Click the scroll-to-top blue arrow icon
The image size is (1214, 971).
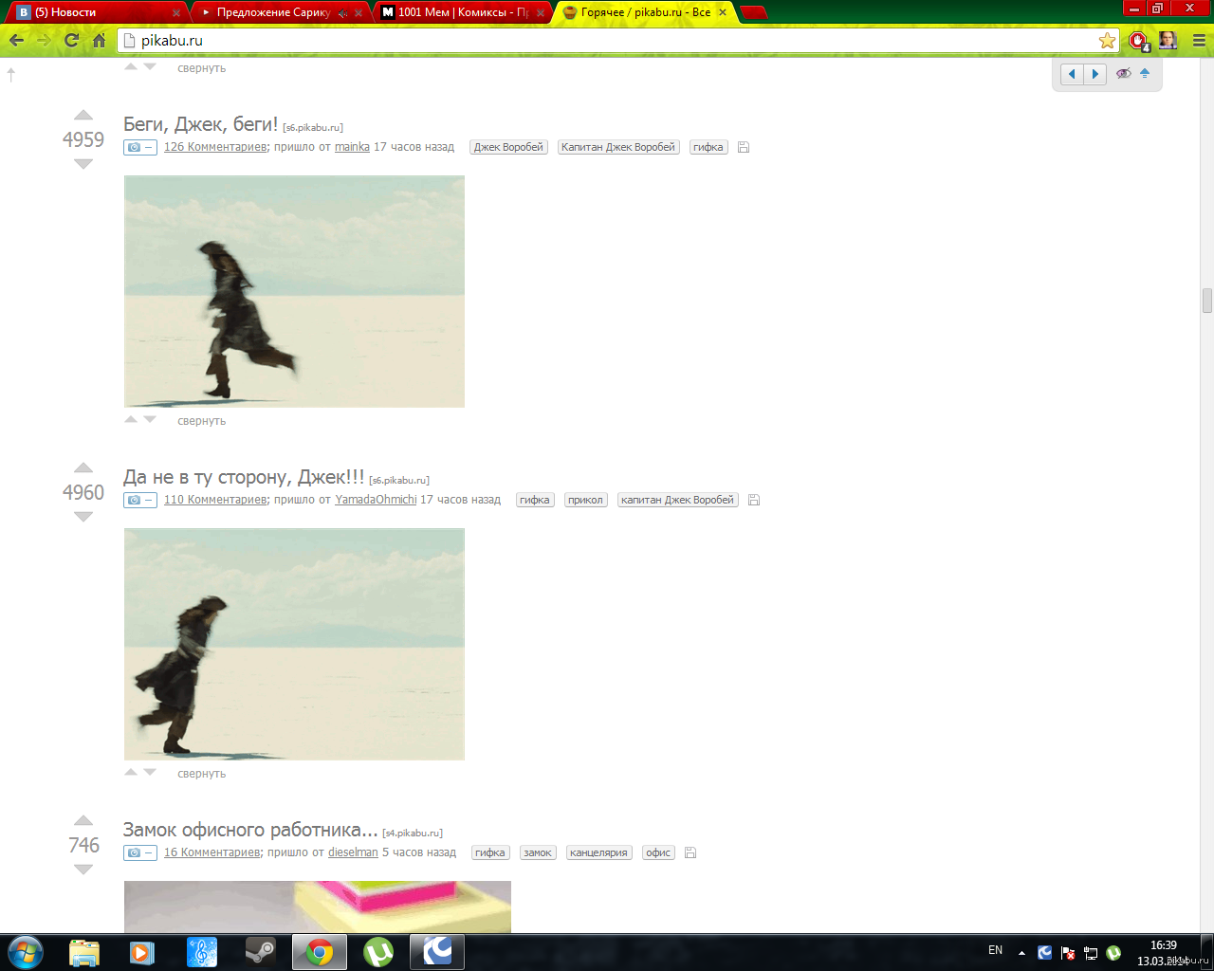tap(1145, 74)
